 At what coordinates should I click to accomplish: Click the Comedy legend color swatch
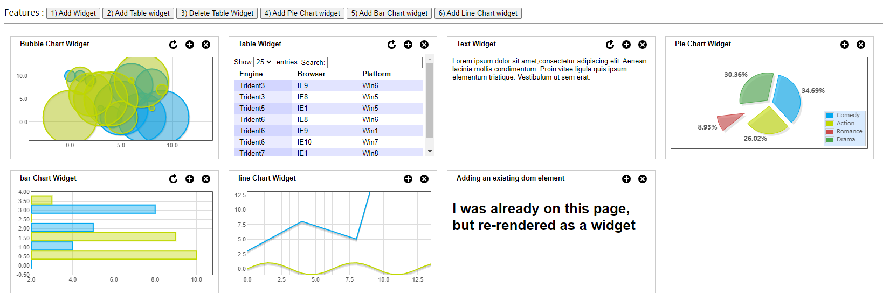pyautogui.click(x=830, y=116)
